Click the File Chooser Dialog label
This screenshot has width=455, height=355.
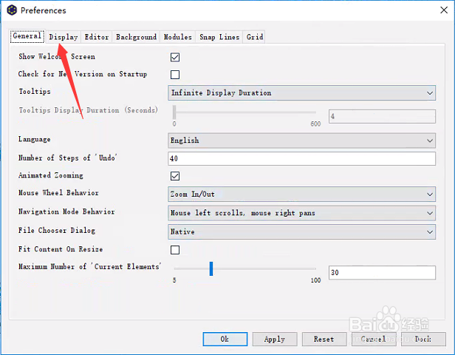pos(57,230)
